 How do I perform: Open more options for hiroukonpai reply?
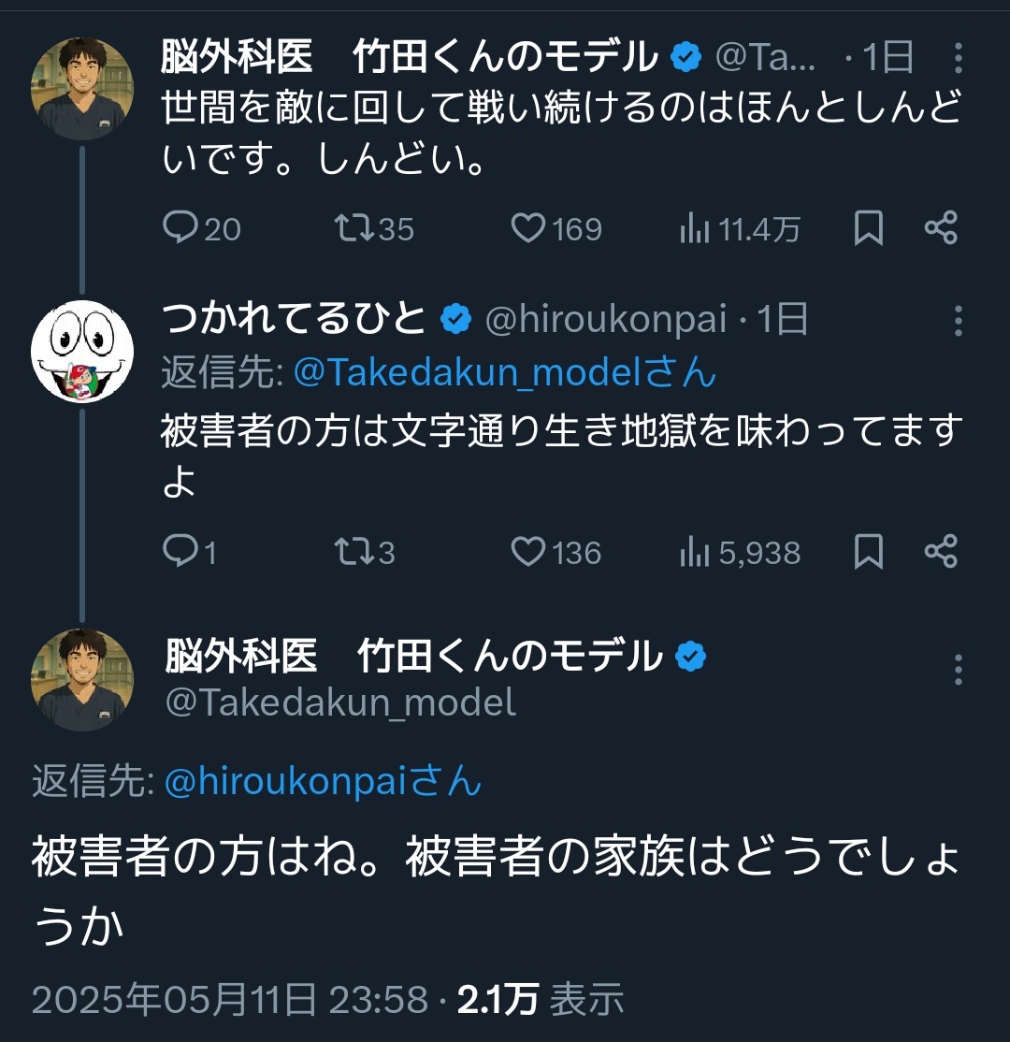[958, 320]
